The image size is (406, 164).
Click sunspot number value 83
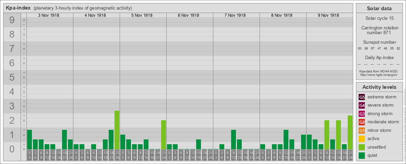(359, 49)
